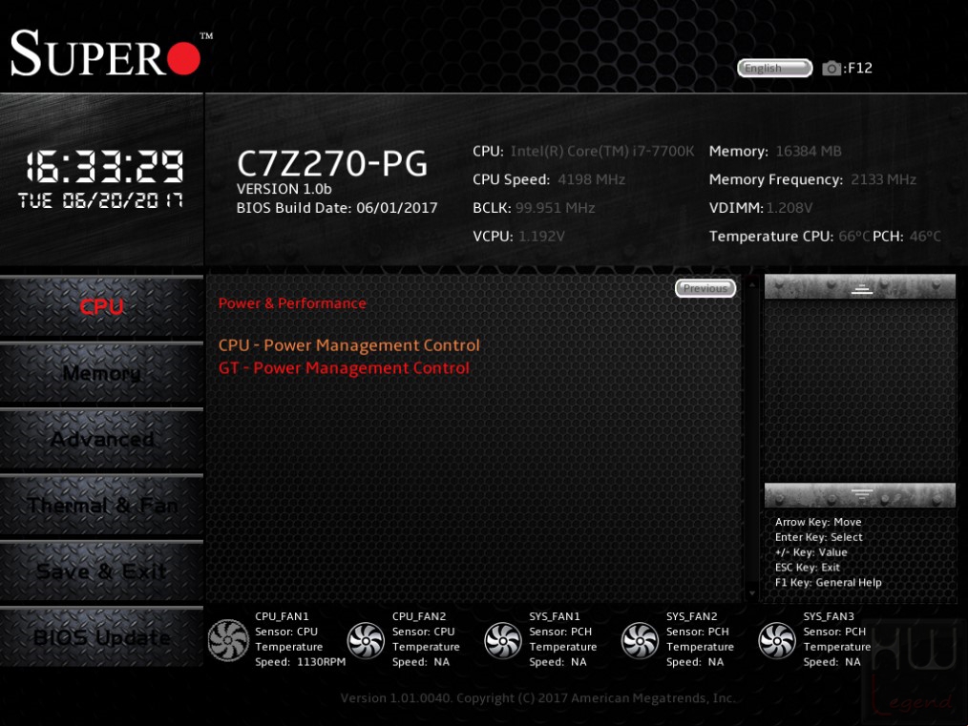This screenshot has width=968, height=726.
Task: Click the CPU model Intel Core i7-7700K value
Action: pyautogui.click(x=602, y=151)
